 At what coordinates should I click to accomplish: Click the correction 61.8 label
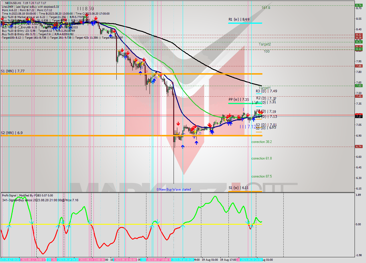click(262, 158)
